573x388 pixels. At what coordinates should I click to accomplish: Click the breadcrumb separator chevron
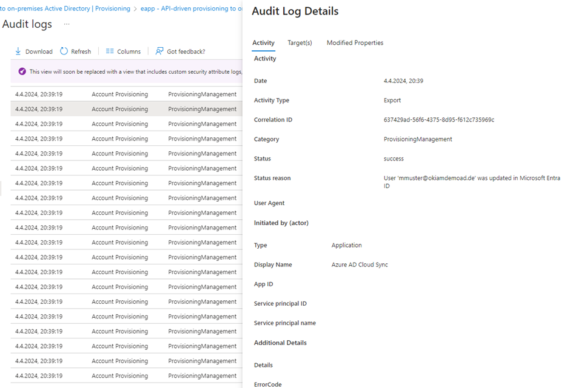click(135, 8)
